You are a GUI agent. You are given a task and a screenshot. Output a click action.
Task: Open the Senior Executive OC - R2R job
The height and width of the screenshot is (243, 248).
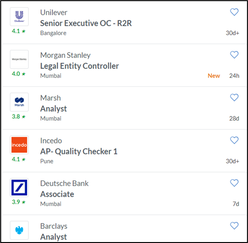pos(86,23)
